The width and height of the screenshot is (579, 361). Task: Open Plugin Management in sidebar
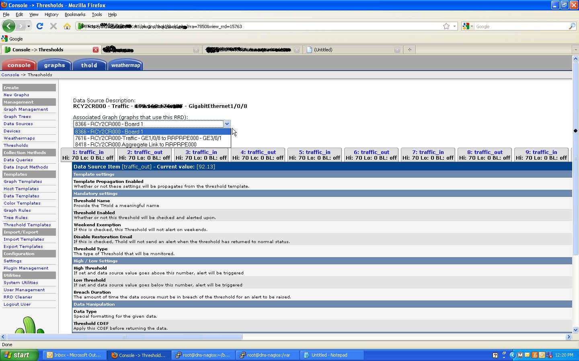point(26,268)
